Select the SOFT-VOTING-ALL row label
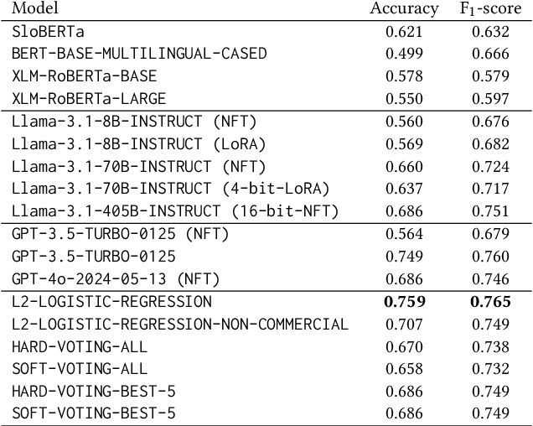This screenshot has height=426, width=533. click(80, 368)
